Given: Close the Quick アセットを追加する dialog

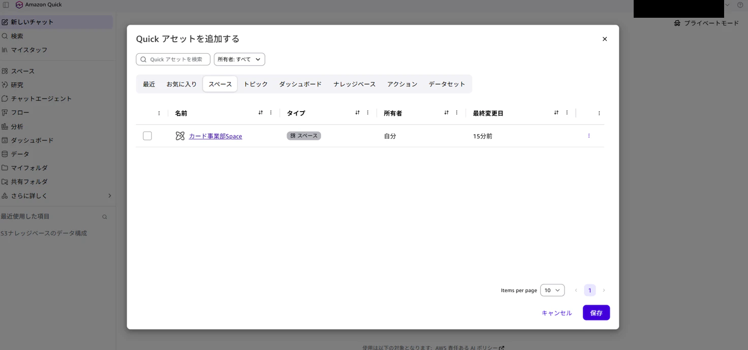Looking at the screenshot, I should 605,39.
